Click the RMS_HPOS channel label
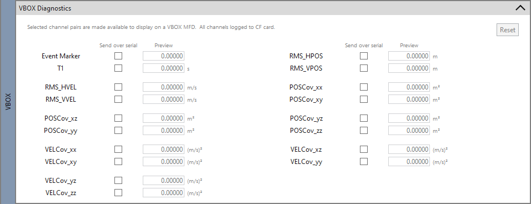Viewport: 531px width, 204px height. coord(306,56)
